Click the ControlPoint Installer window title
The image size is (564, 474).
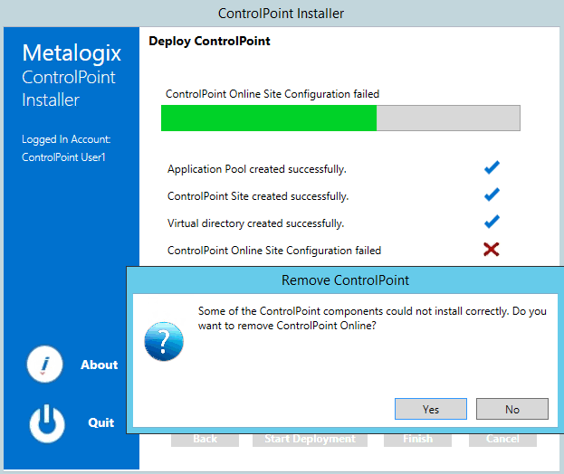[x=281, y=14]
